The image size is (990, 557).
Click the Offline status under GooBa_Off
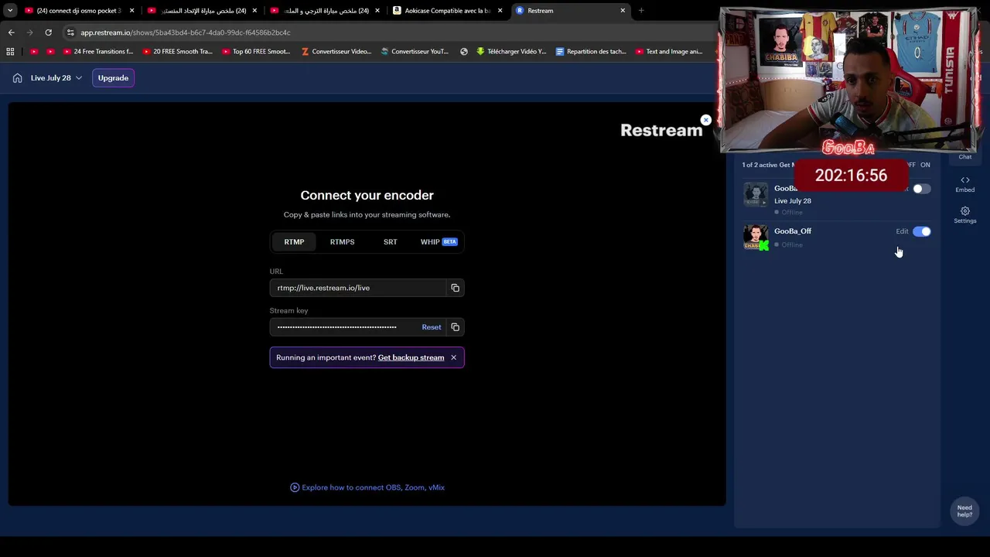pos(789,245)
